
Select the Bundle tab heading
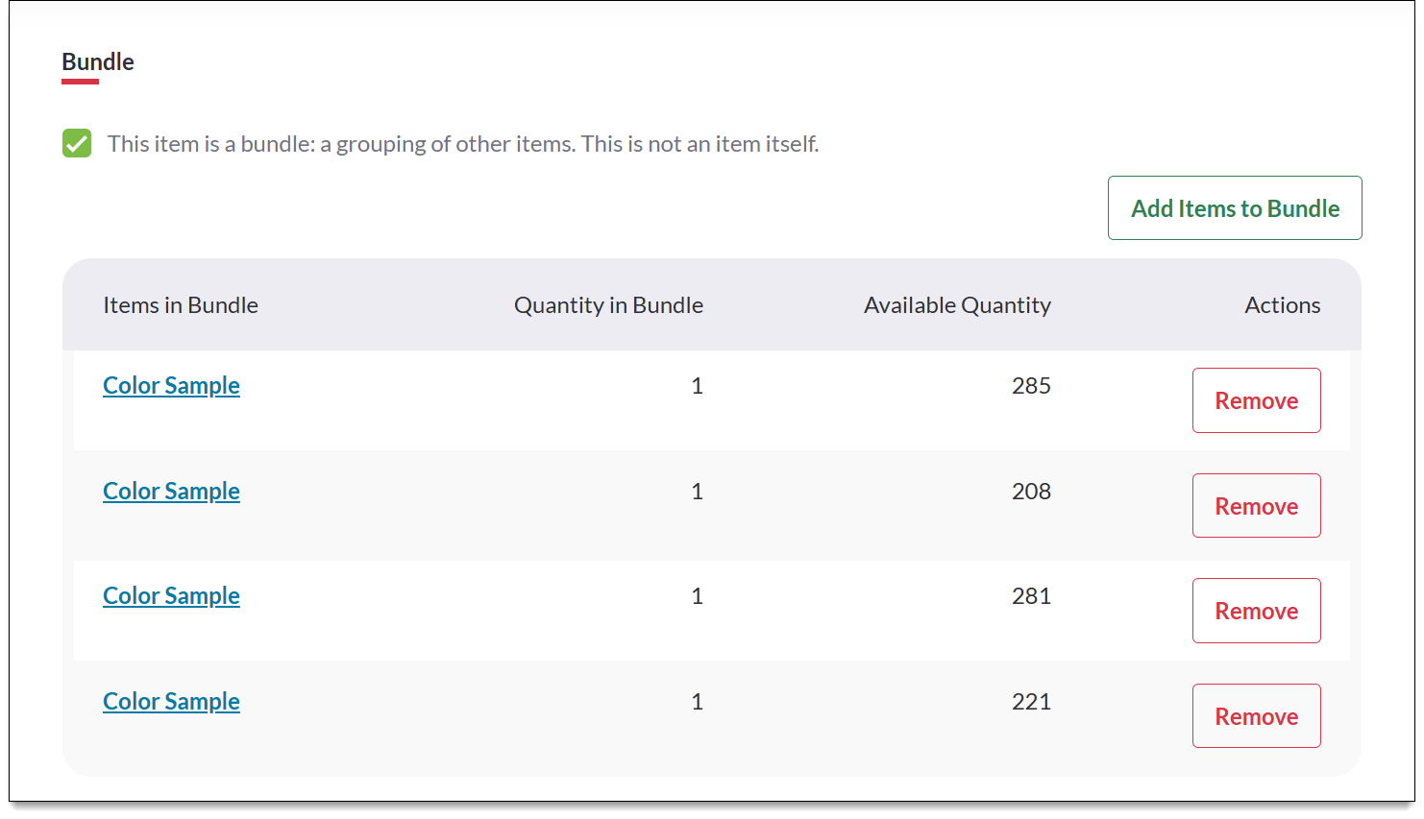pyautogui.click(x=97, y=61)
